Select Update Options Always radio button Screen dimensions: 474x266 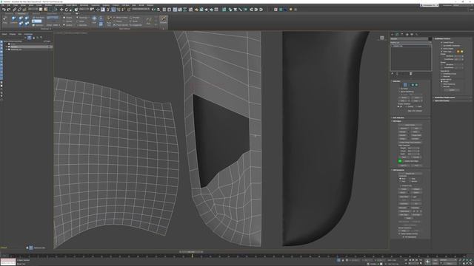pyautogui.click(x=441, y=81)
